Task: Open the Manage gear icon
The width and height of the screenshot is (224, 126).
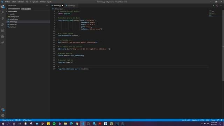Action: click(x=3, y=115)
